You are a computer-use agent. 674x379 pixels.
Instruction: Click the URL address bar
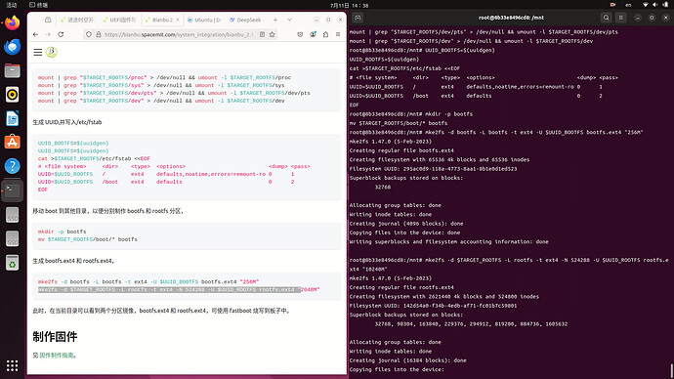tap(179, 34)
